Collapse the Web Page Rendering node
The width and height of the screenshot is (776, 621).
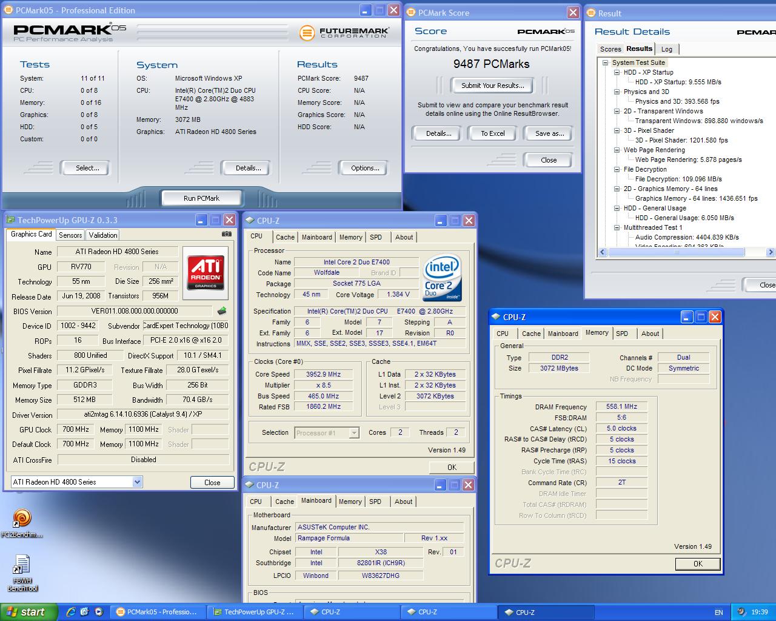(x=617, y=150)
